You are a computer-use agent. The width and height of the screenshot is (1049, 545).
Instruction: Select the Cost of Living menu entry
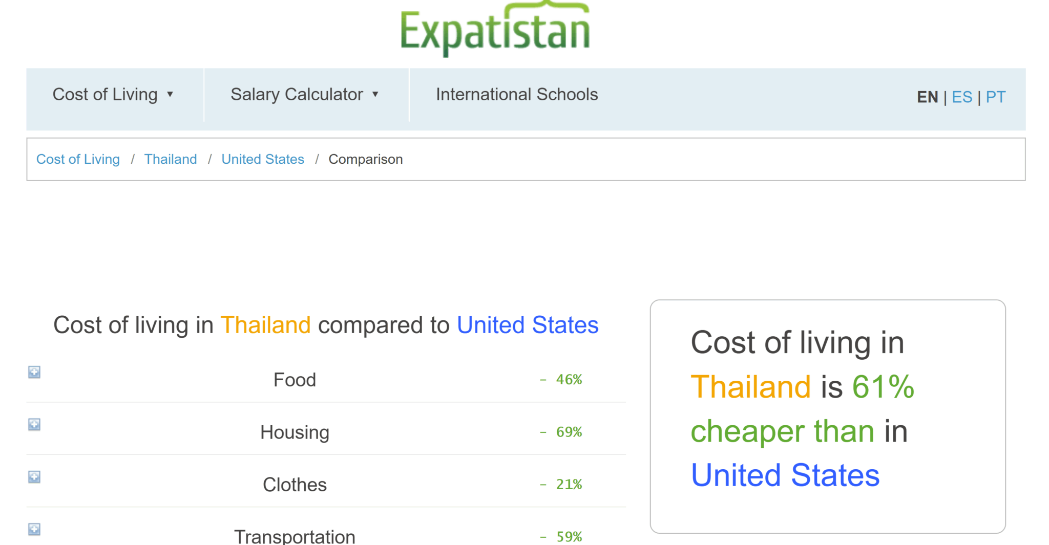106,94
